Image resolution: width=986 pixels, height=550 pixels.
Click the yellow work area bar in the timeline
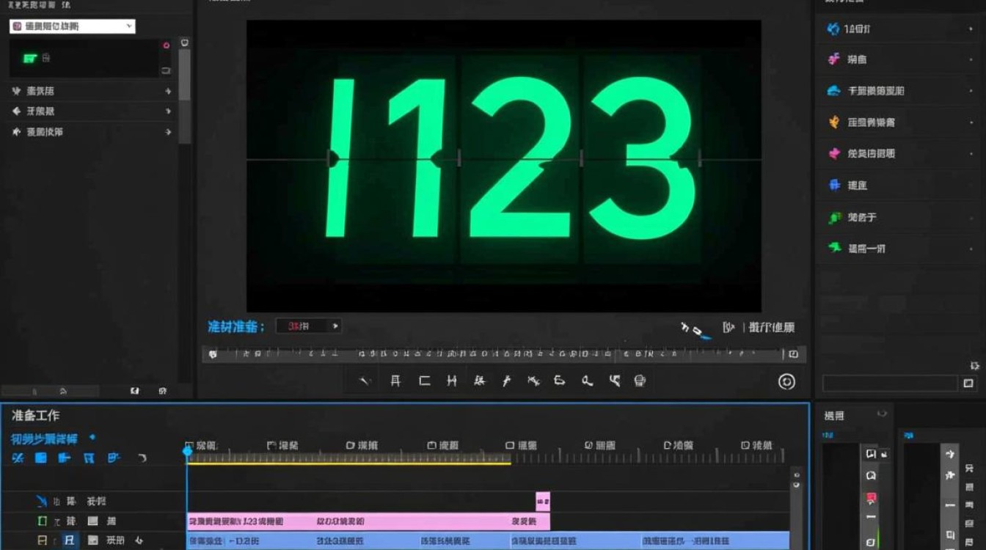tap(349, 463)
